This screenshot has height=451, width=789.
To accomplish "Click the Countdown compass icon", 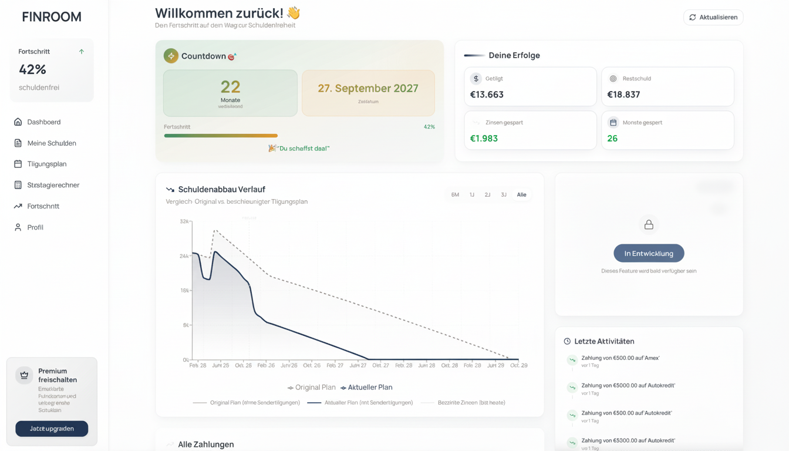I will point(171,56).
